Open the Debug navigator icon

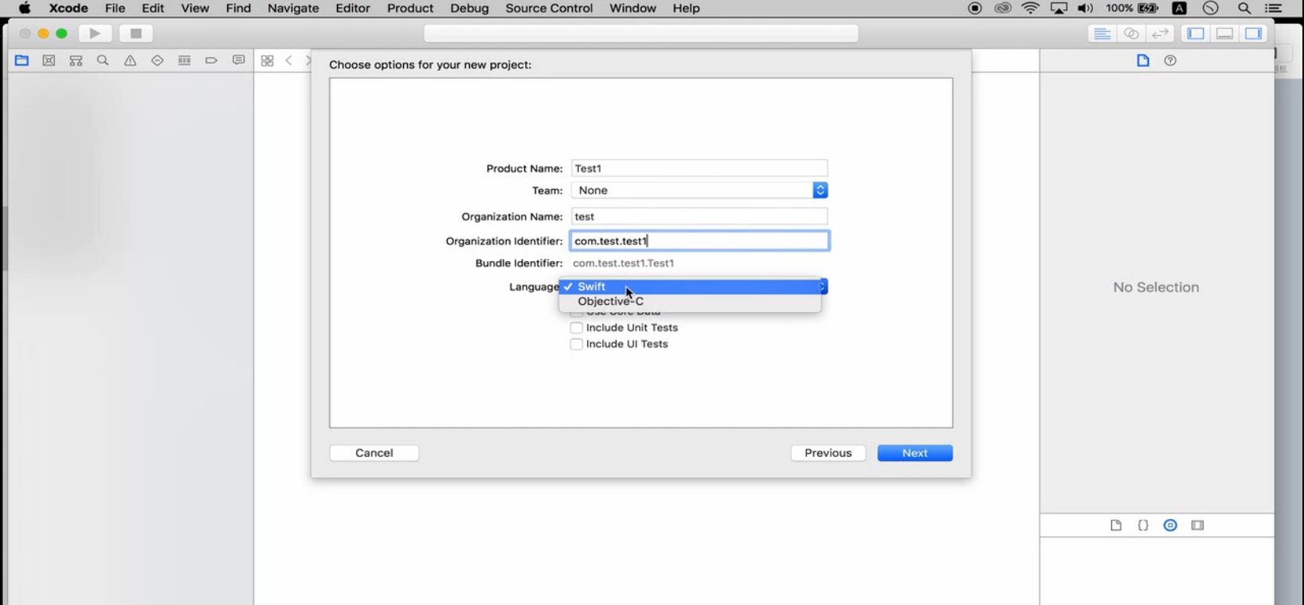[184, 60]
